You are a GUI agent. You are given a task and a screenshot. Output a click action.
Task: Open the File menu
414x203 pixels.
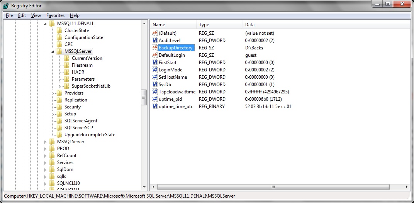pos(9,15)
